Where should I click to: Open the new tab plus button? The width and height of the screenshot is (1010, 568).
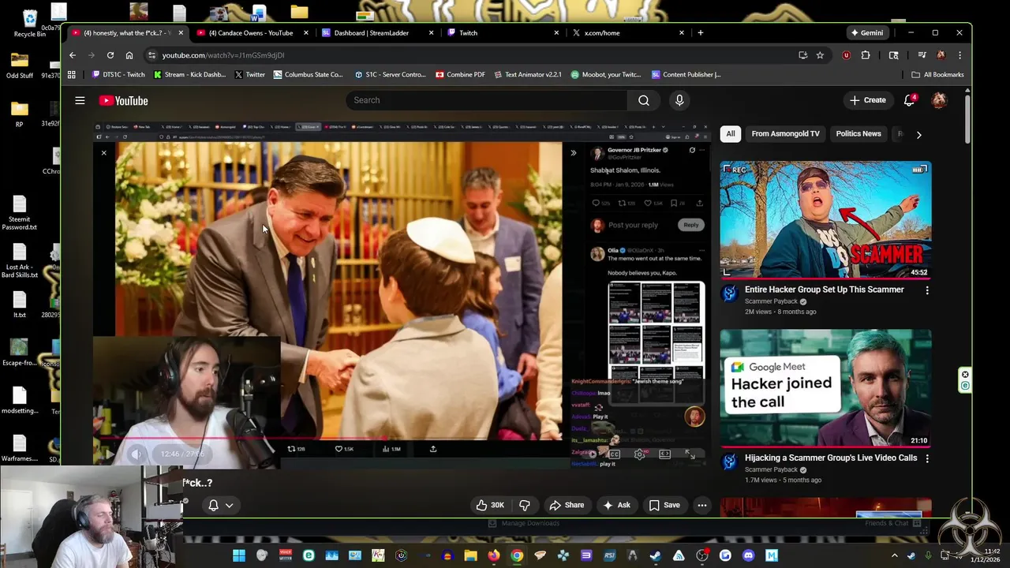(x=700, y=33)
